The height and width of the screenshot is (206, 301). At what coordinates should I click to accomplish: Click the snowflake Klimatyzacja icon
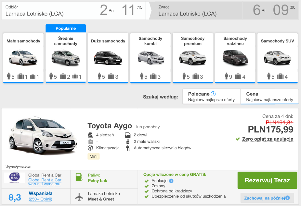click(x=90, y=148)
